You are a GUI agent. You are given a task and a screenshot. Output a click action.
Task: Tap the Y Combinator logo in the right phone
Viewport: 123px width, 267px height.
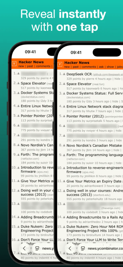pos(60,64)
